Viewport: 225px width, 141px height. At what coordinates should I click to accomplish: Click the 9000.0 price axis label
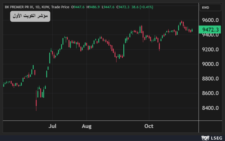tap(210, 64)
